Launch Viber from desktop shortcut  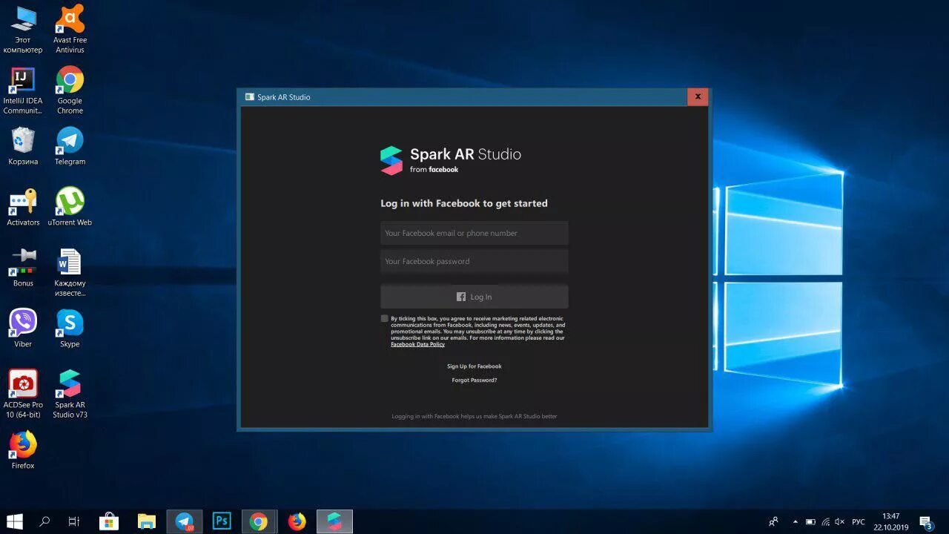coord(23,329)
